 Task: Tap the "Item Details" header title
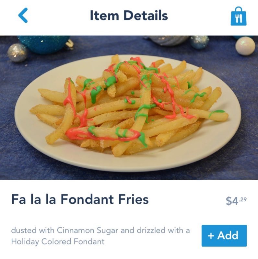click(x=129, y=15)
